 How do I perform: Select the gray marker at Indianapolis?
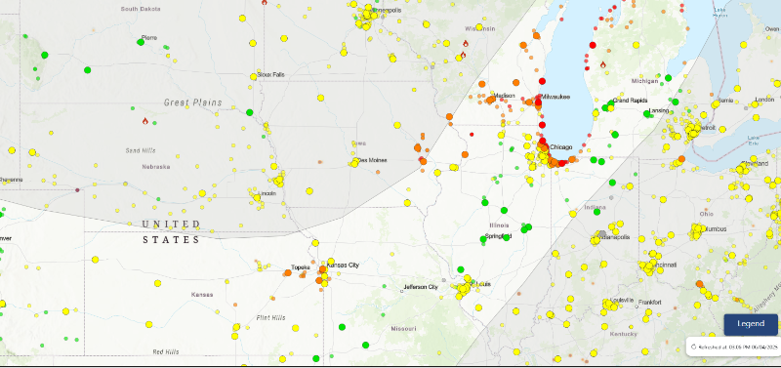[602, 234]
